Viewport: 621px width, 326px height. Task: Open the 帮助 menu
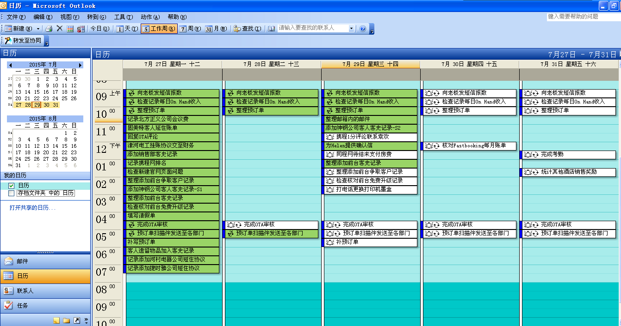pos(177,17)
